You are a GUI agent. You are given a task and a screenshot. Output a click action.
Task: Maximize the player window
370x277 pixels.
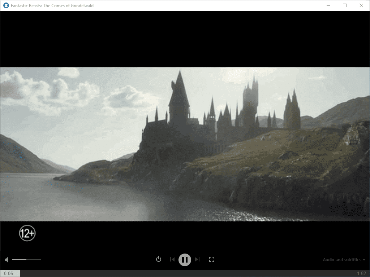coord(345,5)
